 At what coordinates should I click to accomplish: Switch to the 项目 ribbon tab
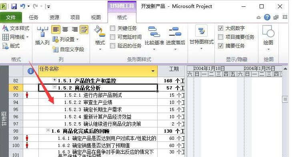coord(75,18)
